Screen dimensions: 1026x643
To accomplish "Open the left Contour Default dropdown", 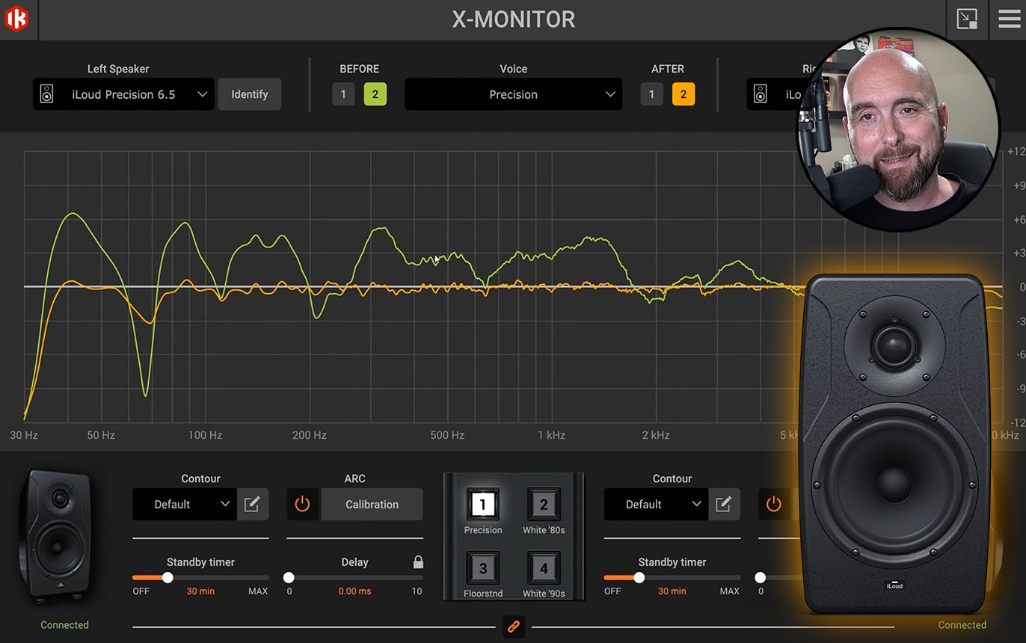I will [185, 504].
